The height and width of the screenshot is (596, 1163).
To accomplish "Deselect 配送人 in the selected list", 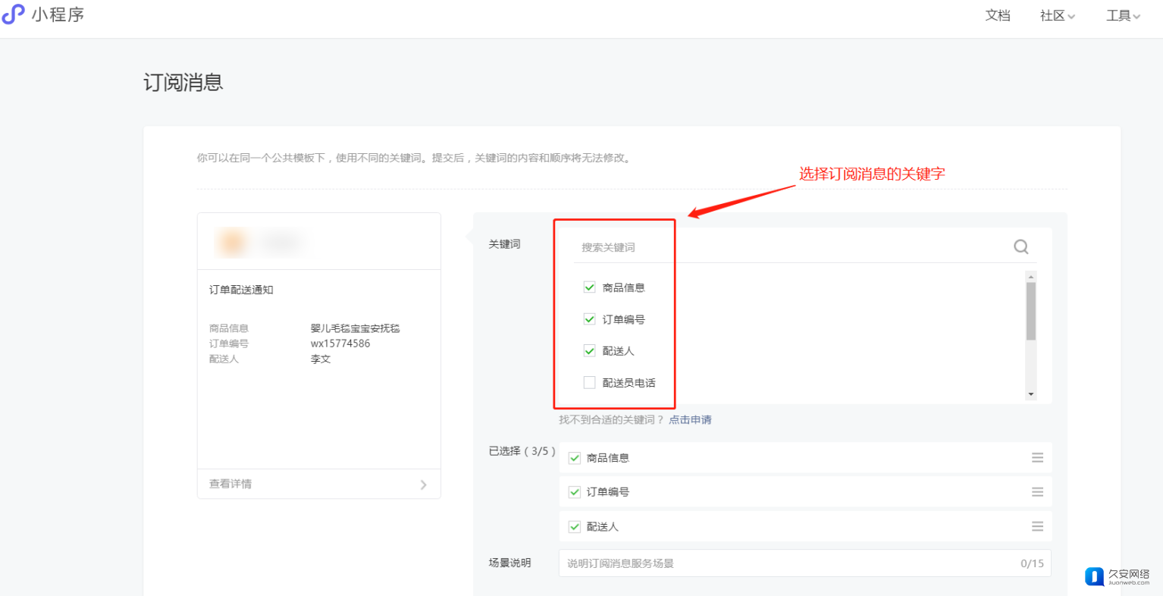I will pyautogui.click(x=575, y=527).
